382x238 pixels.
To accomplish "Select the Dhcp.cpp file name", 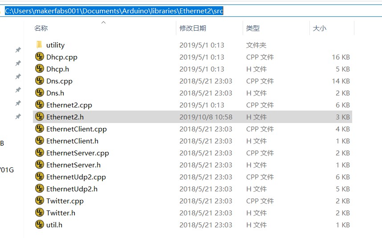I will coord(61,57).
